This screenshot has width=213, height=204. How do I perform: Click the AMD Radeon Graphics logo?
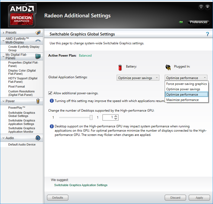point(22,15)
